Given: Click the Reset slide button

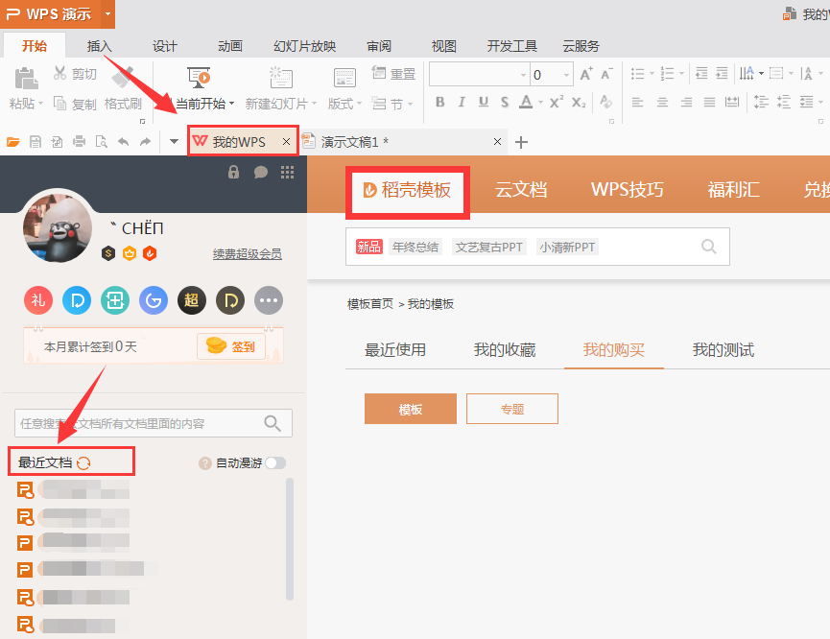Looking at the screenshot, I should (x=393, y=74).
